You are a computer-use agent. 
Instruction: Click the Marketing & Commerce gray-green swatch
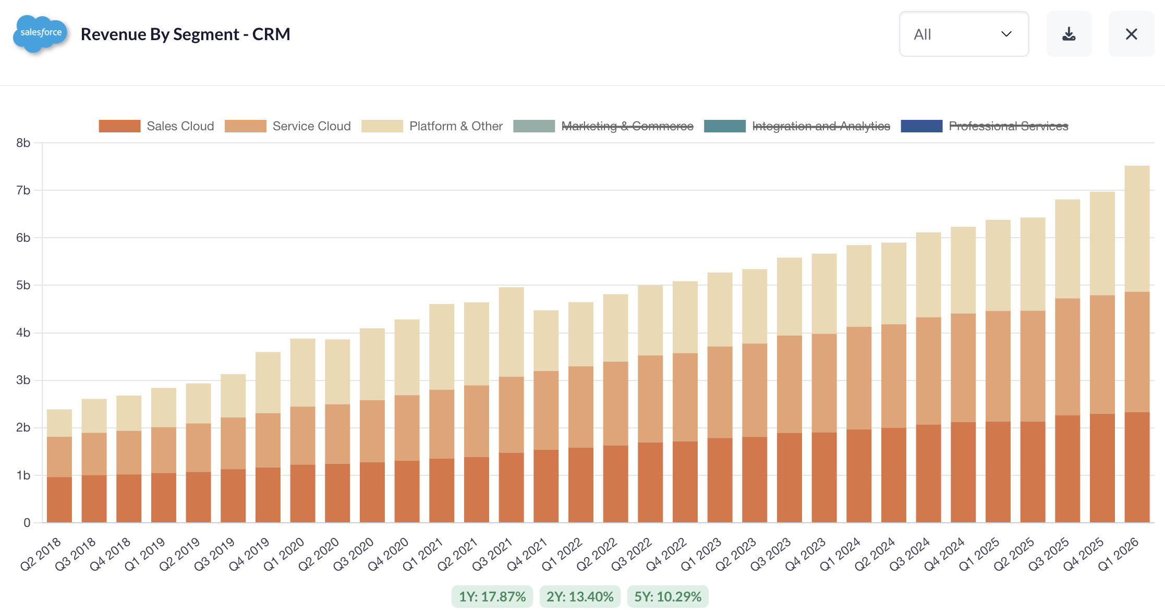[533, 126]
